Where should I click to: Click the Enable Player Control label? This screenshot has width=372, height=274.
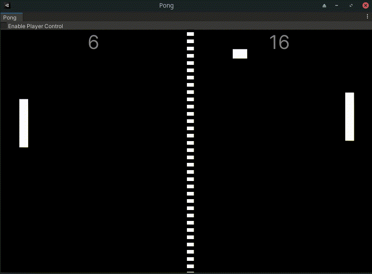pyautogui.click(x=35, y=26)
